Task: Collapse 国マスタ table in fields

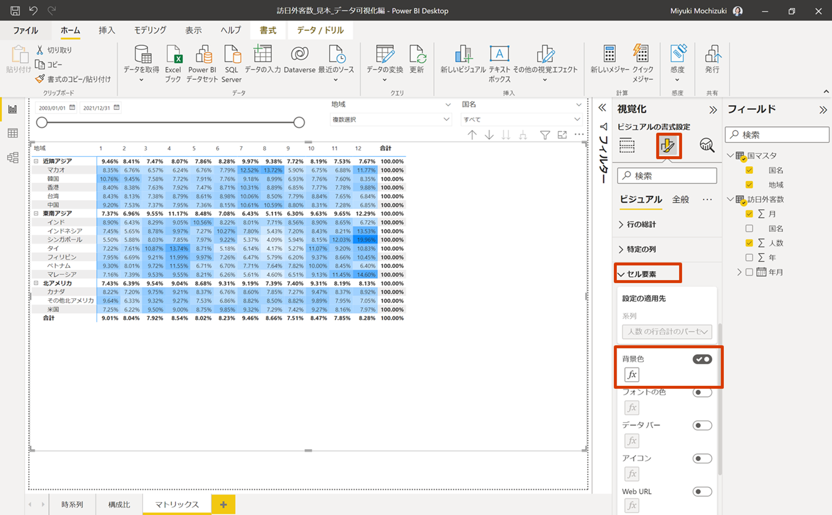Action: 730,156
